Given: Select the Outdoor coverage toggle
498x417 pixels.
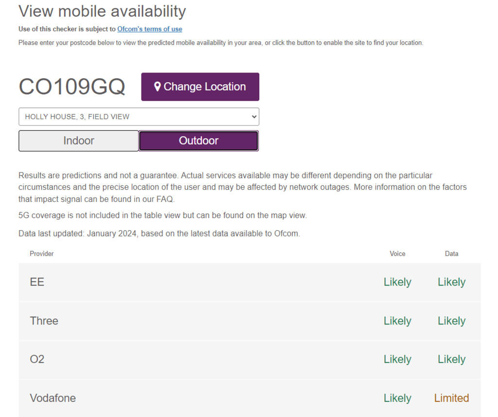Looking at the screenshot, I should pos(198,141).
